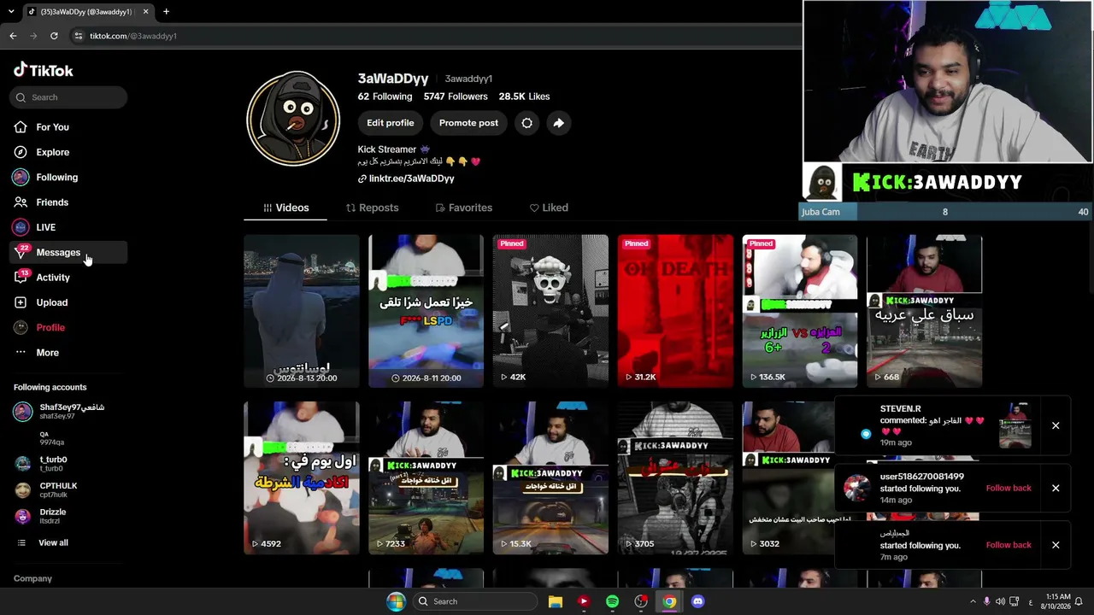
Task: Open Spotify from the taskbar
Action: [612, 601]
